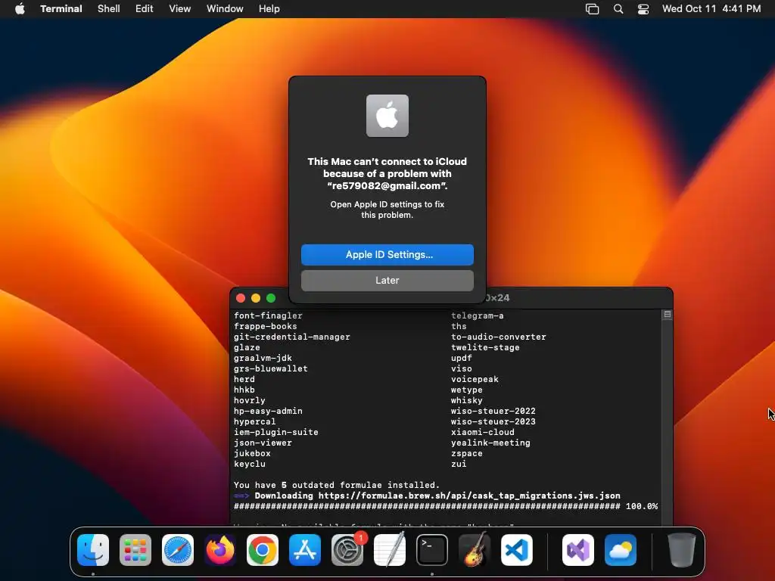This screenshot has width=775, height=581.
Task: Zoom the Terminal window with green button
Action: point(271,298)
